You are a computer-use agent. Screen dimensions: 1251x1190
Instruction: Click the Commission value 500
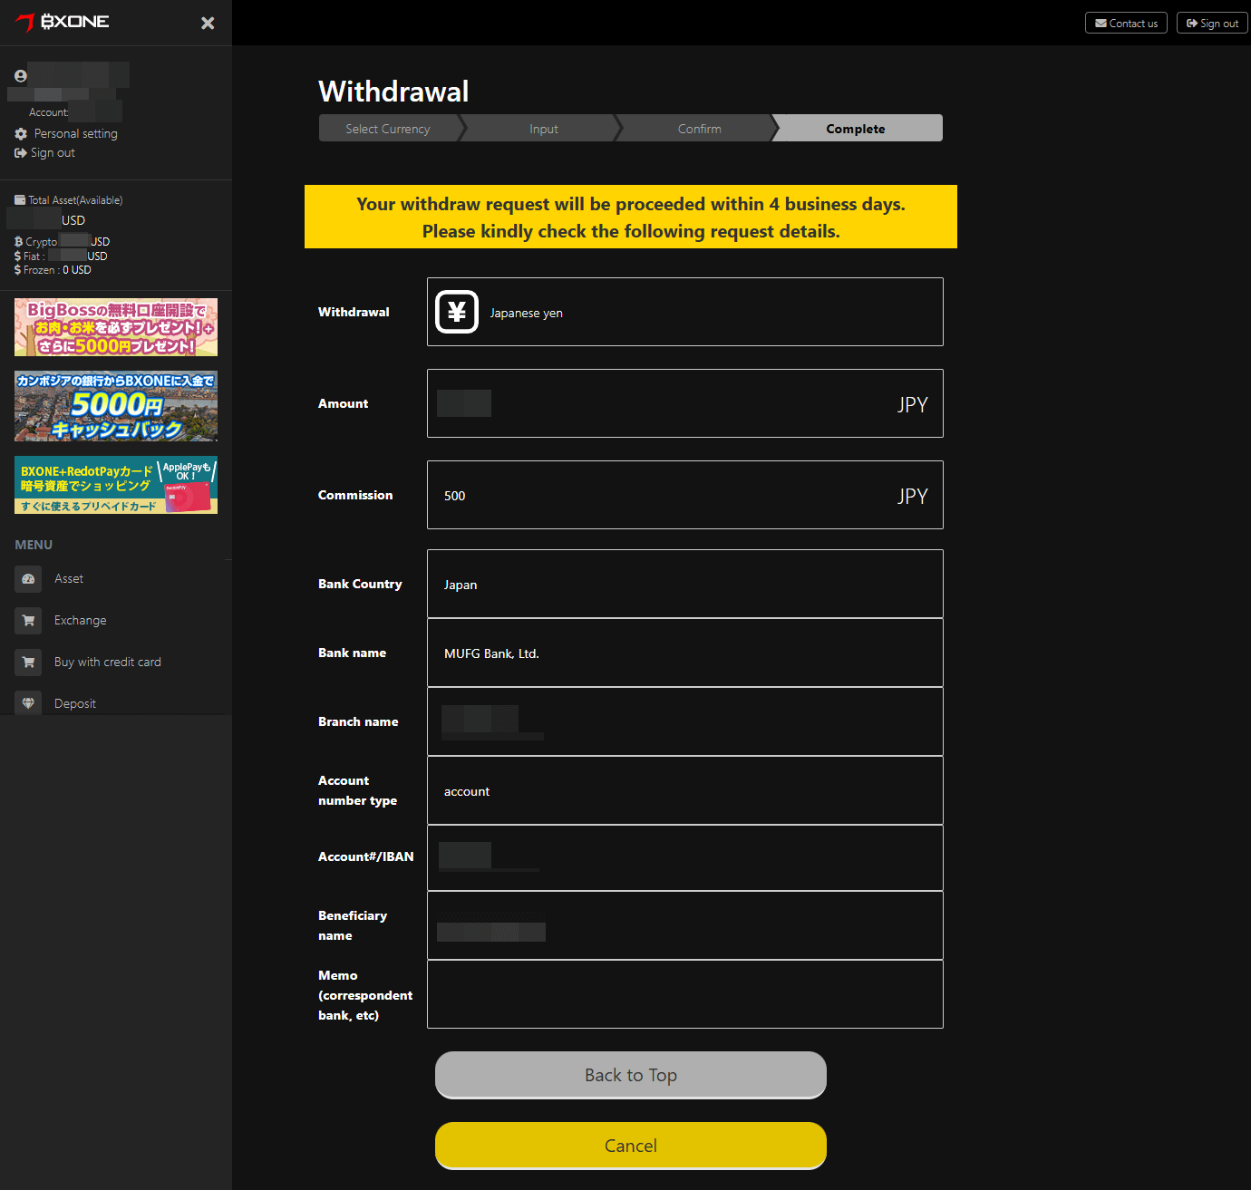tap(455, 497)
